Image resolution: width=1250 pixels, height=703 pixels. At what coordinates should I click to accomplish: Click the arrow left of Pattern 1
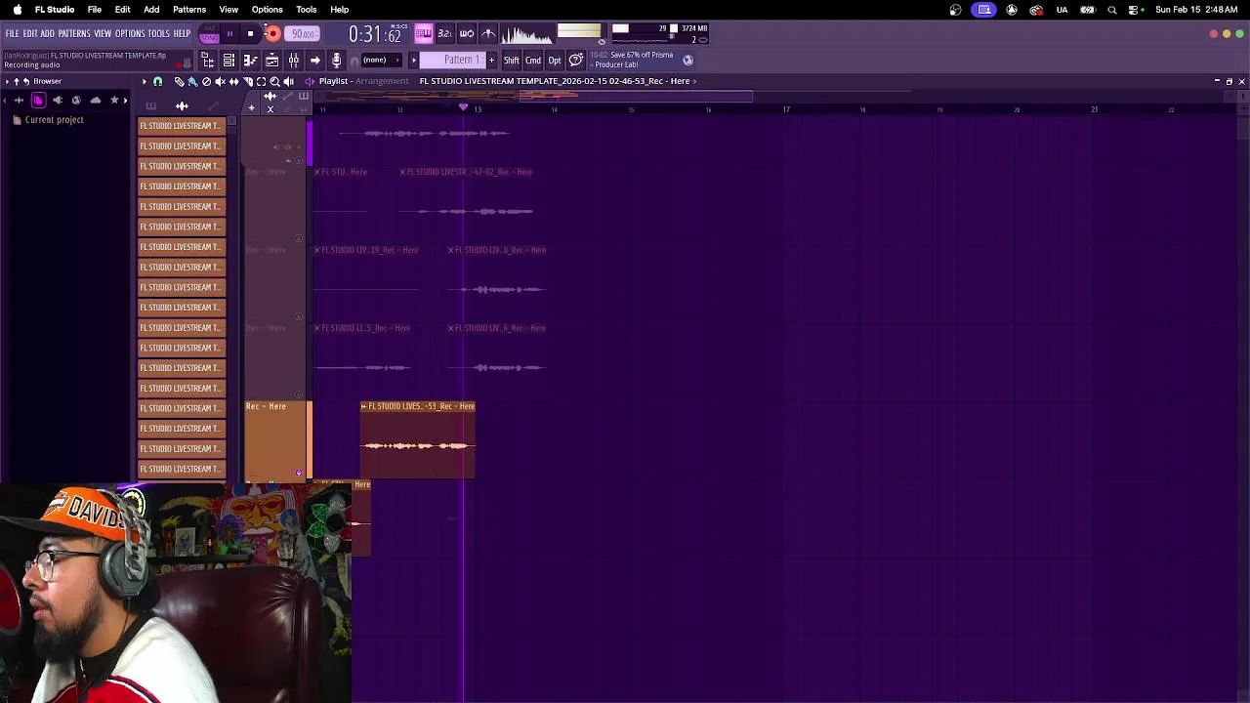(413, 61)
